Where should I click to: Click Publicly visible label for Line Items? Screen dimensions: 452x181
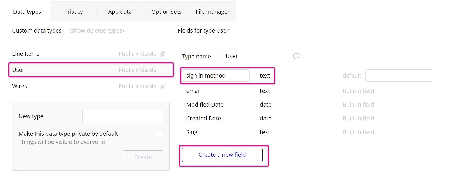[x=137, y=54]
